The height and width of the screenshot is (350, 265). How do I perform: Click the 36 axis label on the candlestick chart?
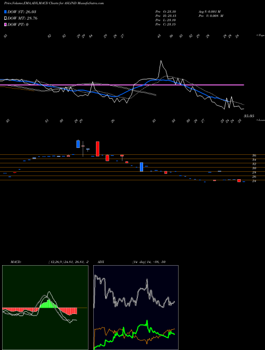pos(254,155)
